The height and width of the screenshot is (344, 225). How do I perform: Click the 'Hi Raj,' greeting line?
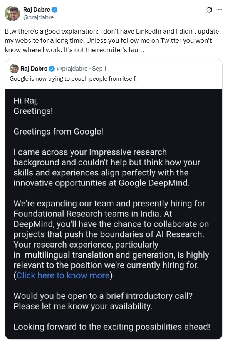pyautogui.click(x=26, y=101)
